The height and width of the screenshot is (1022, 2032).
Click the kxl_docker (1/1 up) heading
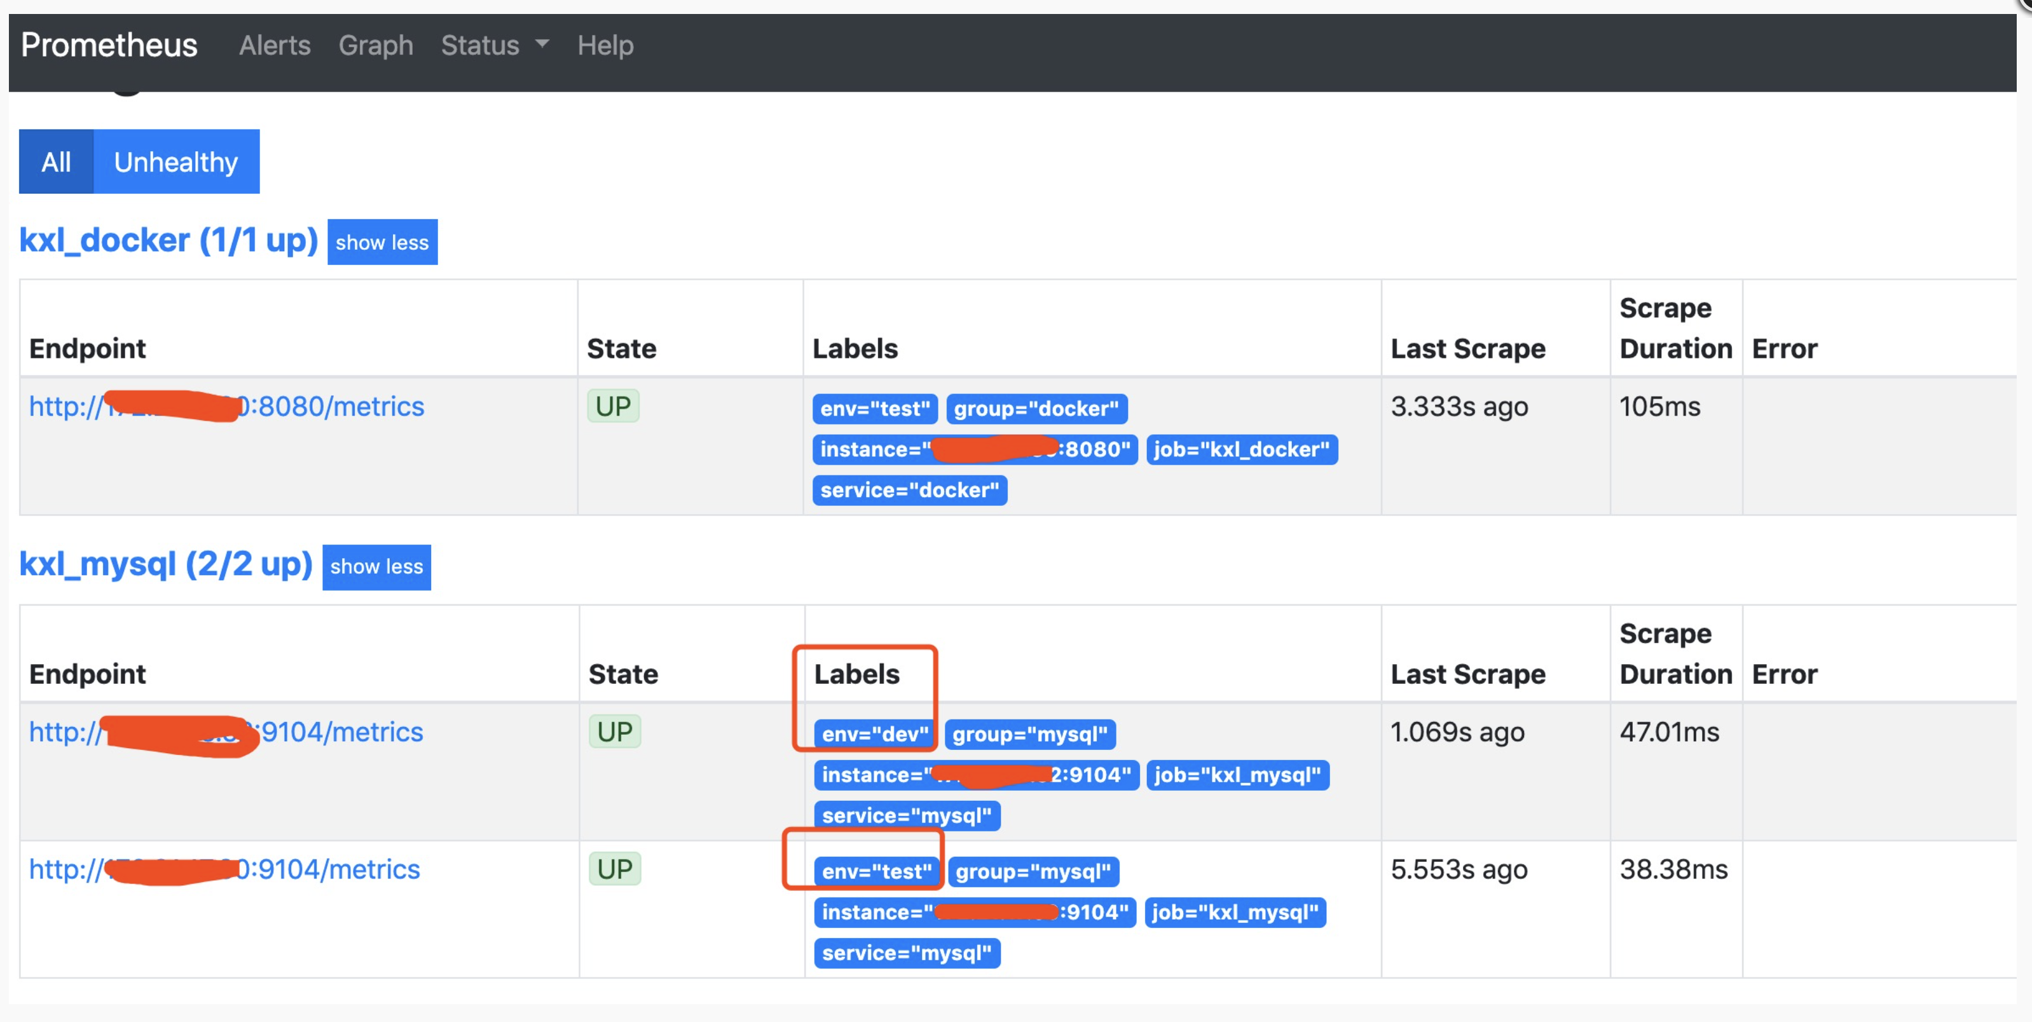point(168,240)
